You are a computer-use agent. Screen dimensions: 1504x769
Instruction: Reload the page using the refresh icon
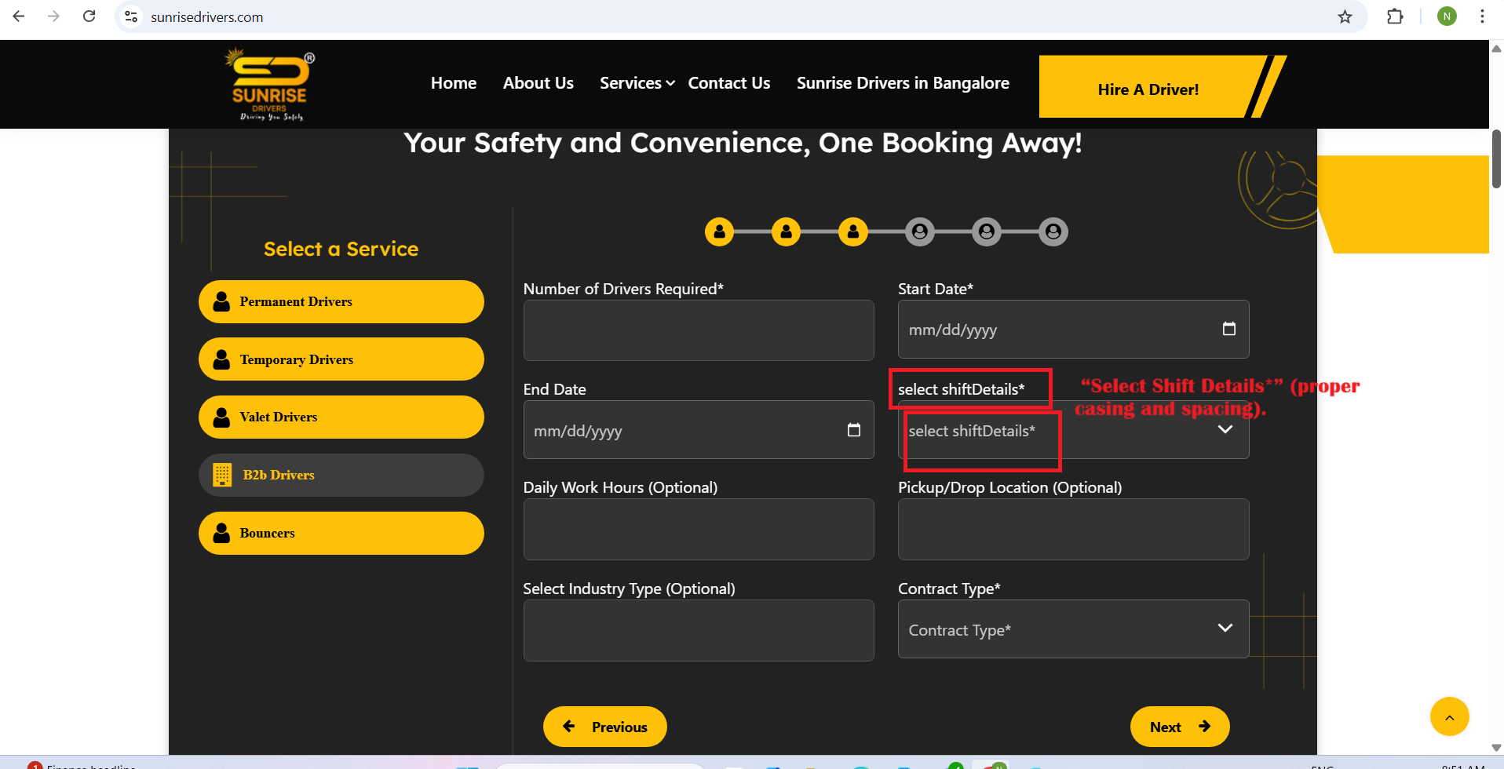89,16
